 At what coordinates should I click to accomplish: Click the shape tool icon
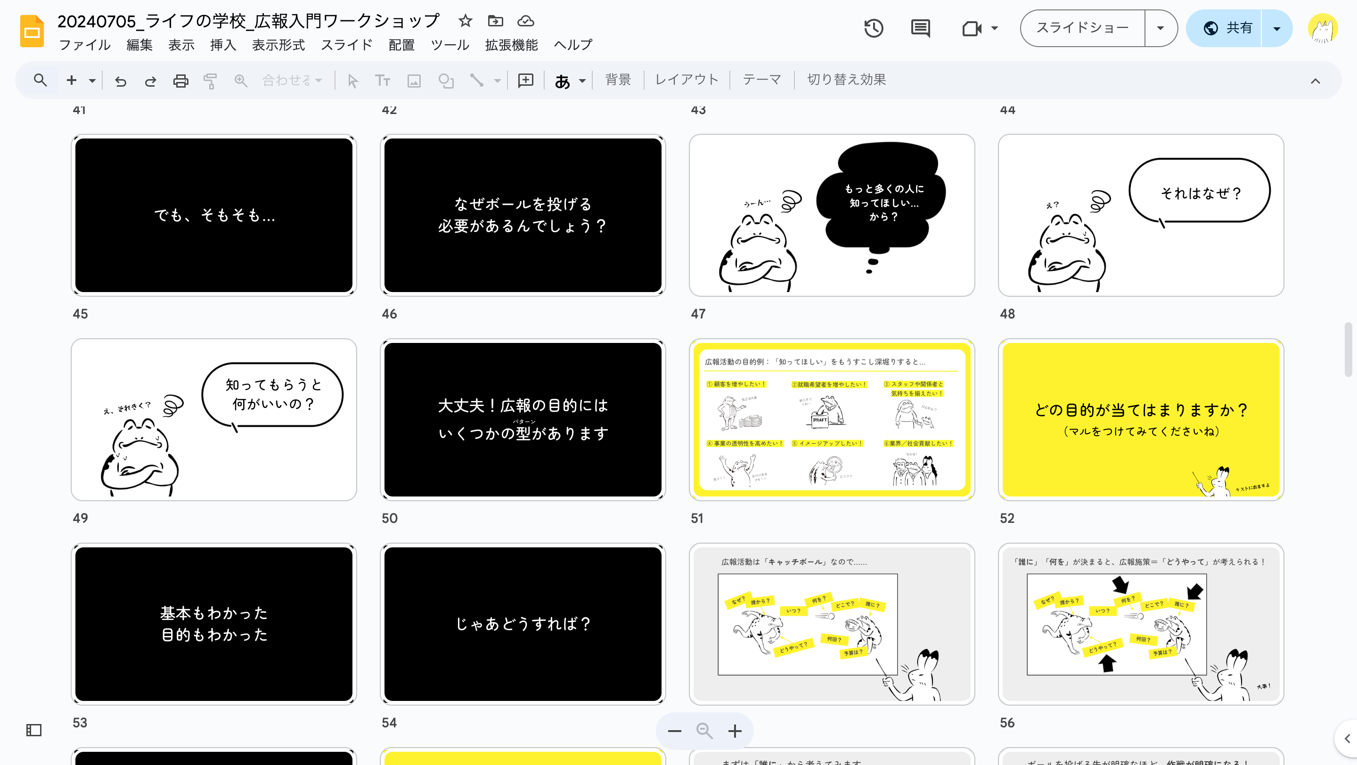click(446, 81)
